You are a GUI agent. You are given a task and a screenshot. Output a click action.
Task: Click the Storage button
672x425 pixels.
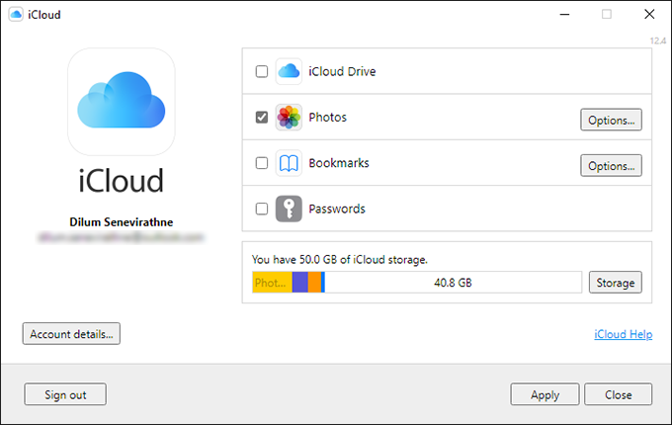tap(615, 283)
